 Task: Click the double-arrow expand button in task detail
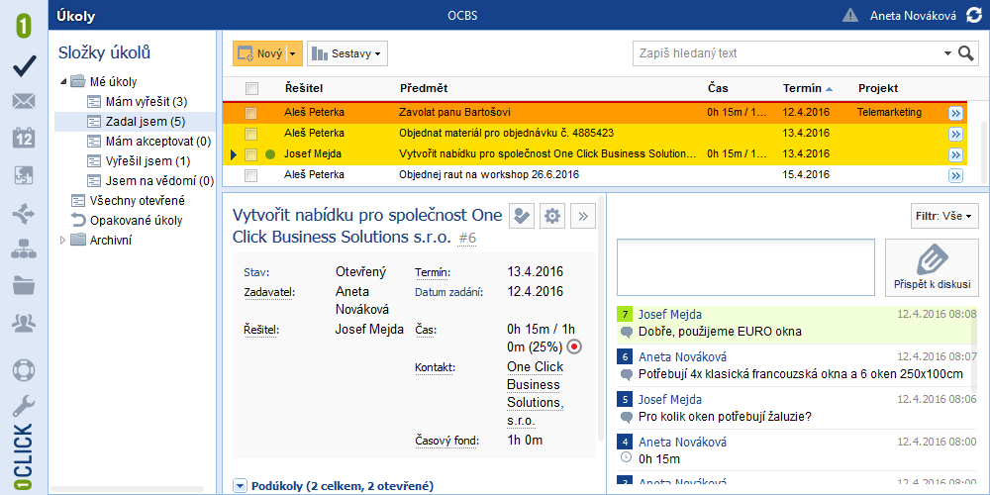pos(583,216)
